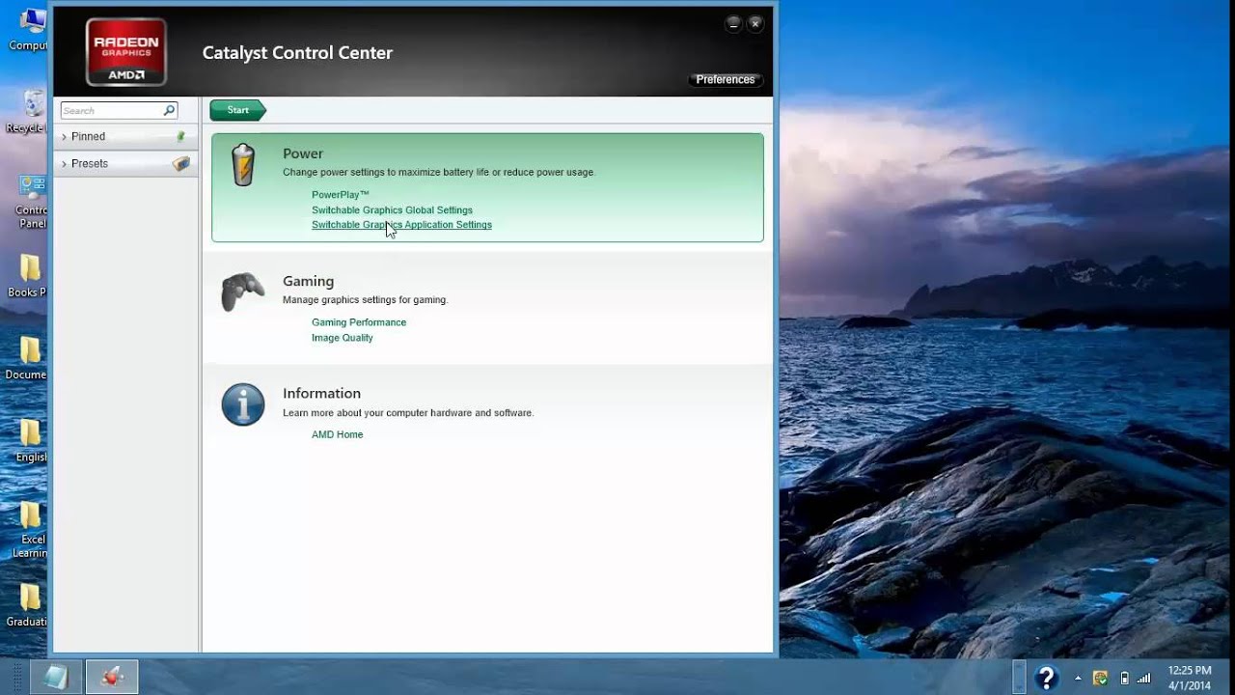This screenshot has width=1235, height=695.
Task: Open the PowerPlay link
Action: click(340, 195)
